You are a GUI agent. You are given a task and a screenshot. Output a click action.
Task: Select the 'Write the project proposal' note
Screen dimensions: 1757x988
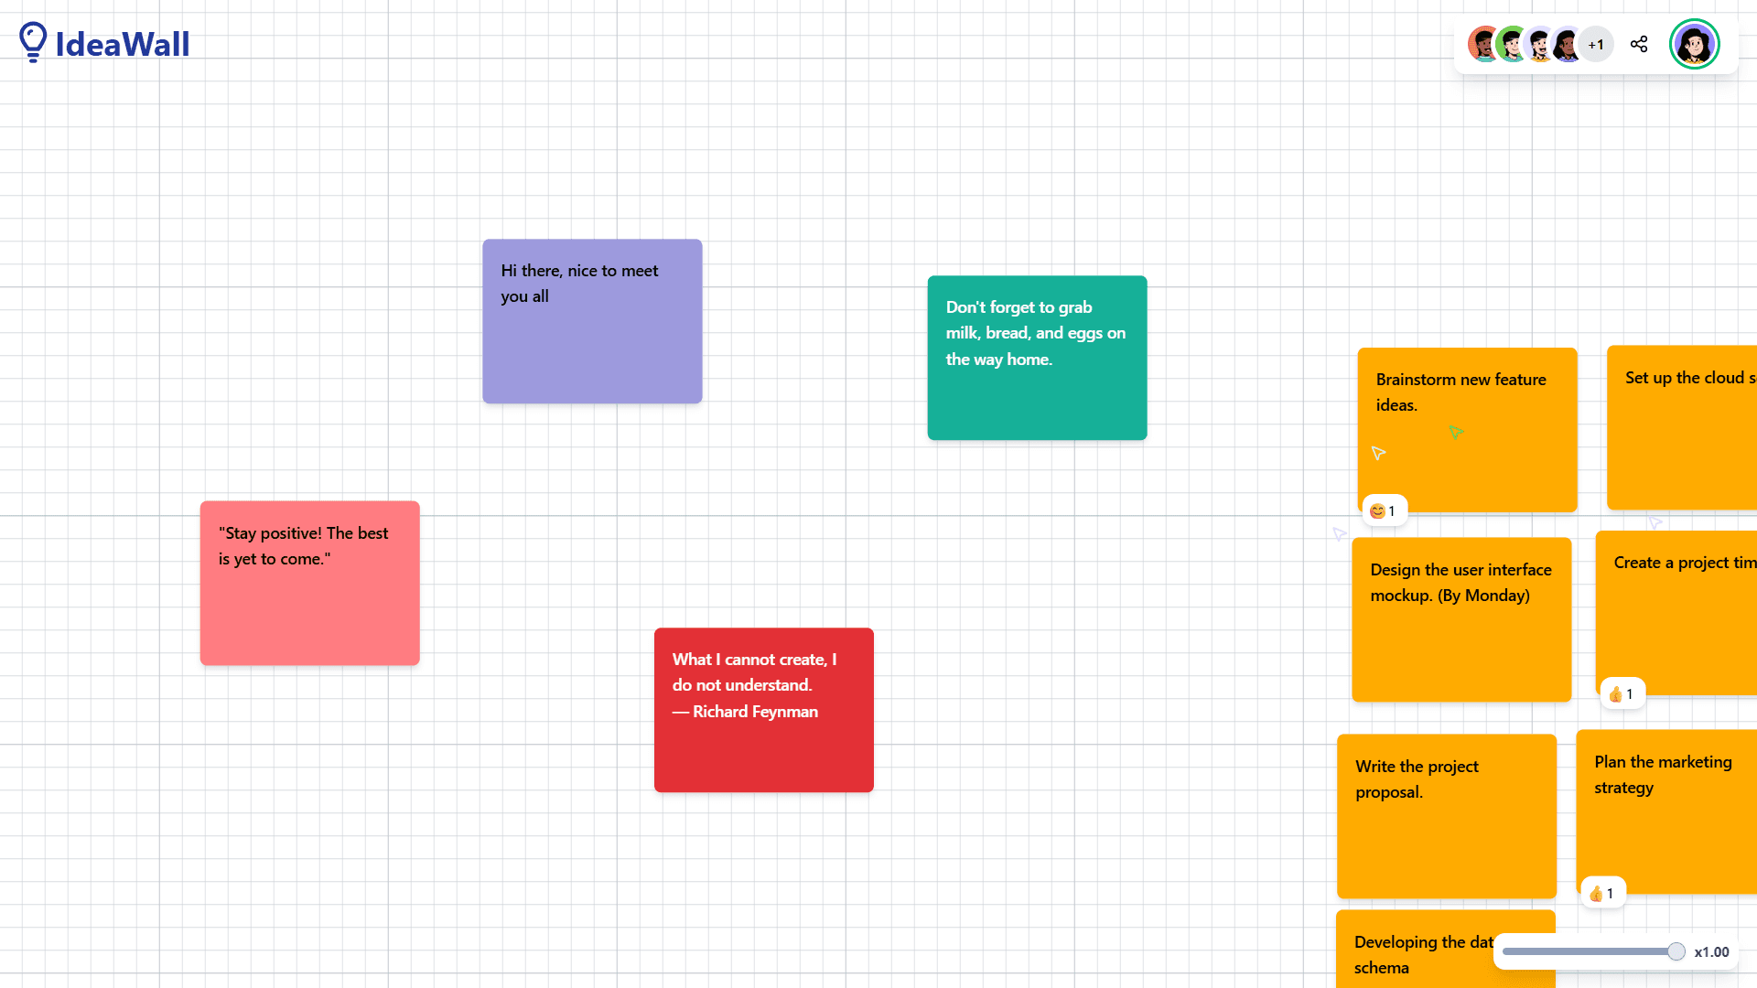[1446, 816]
